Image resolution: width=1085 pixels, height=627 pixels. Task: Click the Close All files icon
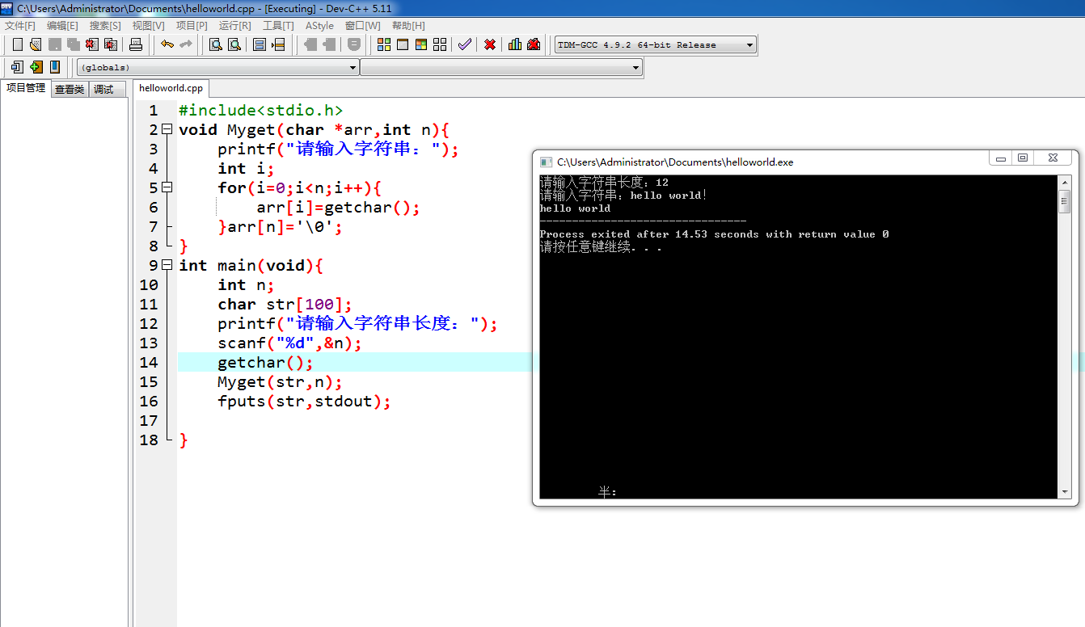coord(111,44)
